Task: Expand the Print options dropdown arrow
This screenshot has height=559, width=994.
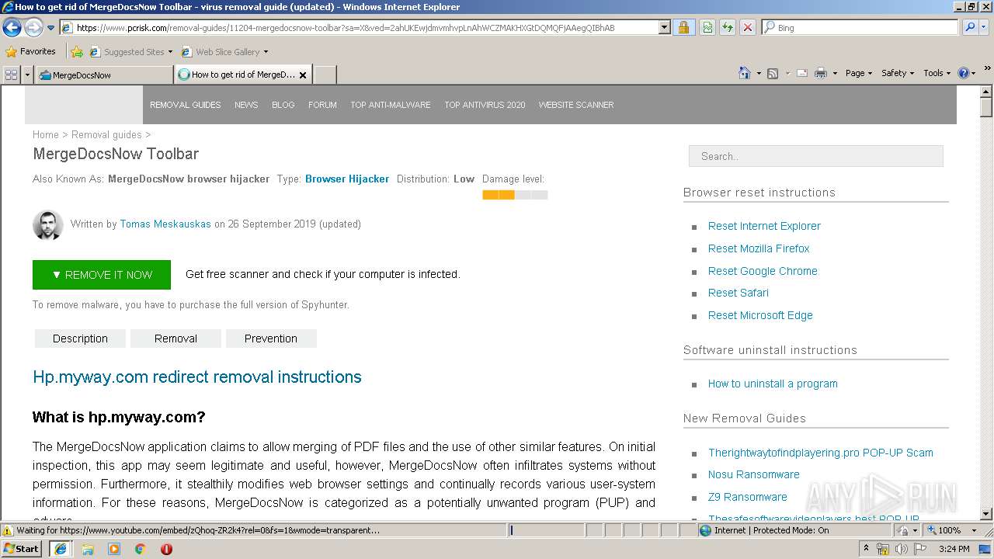Action: coord(835,73)
